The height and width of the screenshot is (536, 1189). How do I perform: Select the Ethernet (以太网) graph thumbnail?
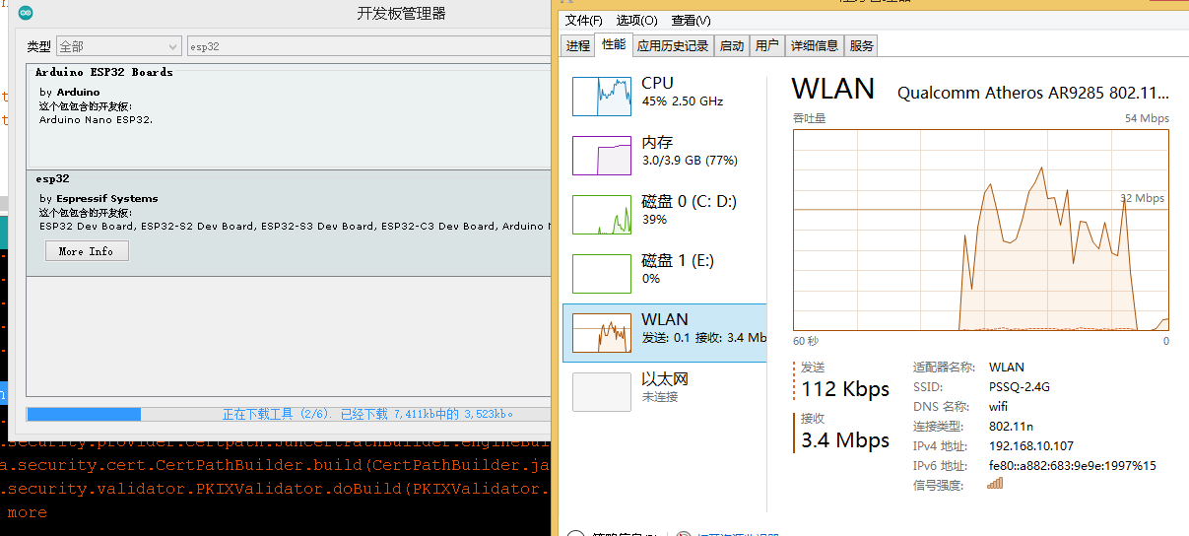click(601, 391)
